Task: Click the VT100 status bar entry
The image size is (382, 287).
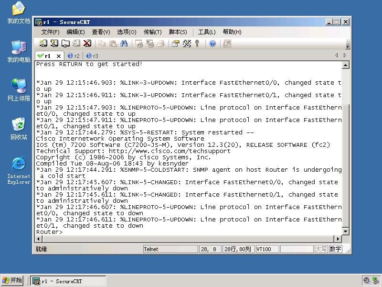Action: point(267,249)
